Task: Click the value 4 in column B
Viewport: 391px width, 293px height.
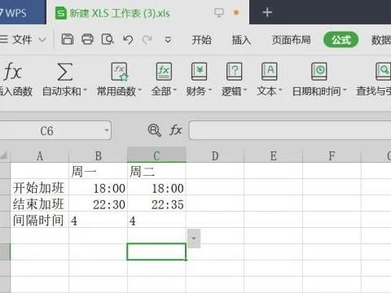Action: pyautogui.click(x=99, y=220)
